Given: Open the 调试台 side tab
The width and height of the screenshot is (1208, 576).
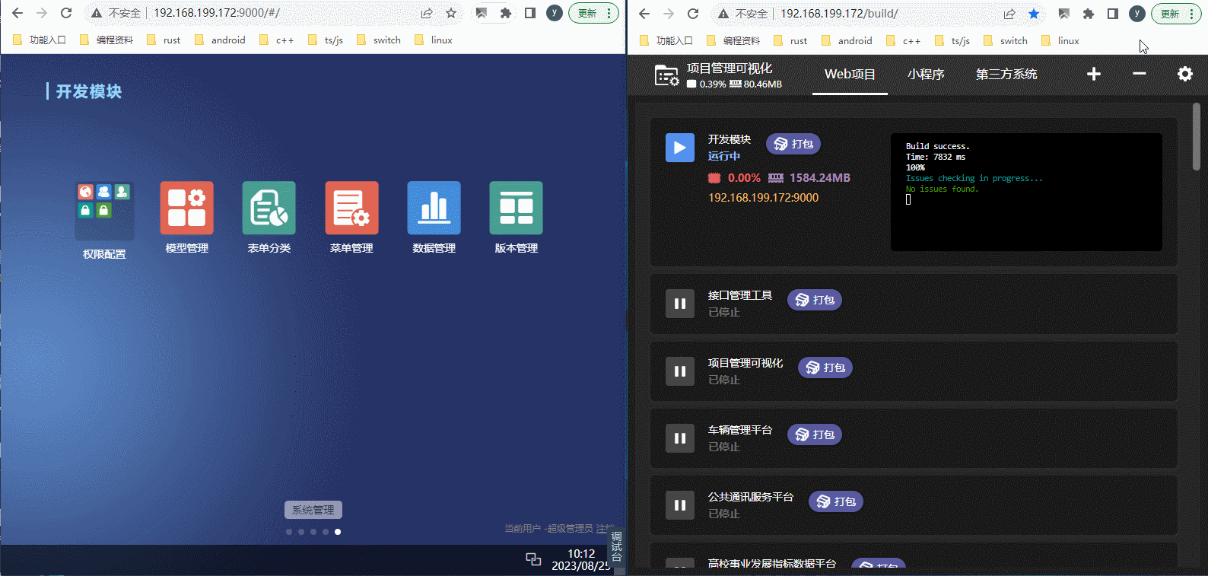Looking at the screenshot, I should [x=617, y=546].
